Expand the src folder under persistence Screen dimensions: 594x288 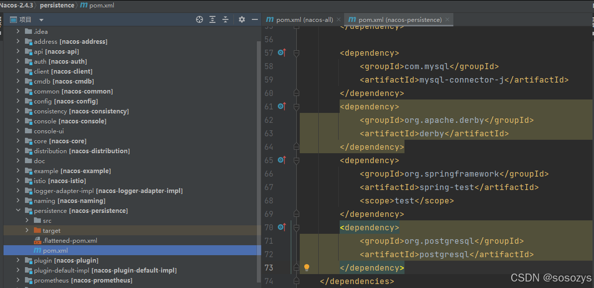pos(27,220)
